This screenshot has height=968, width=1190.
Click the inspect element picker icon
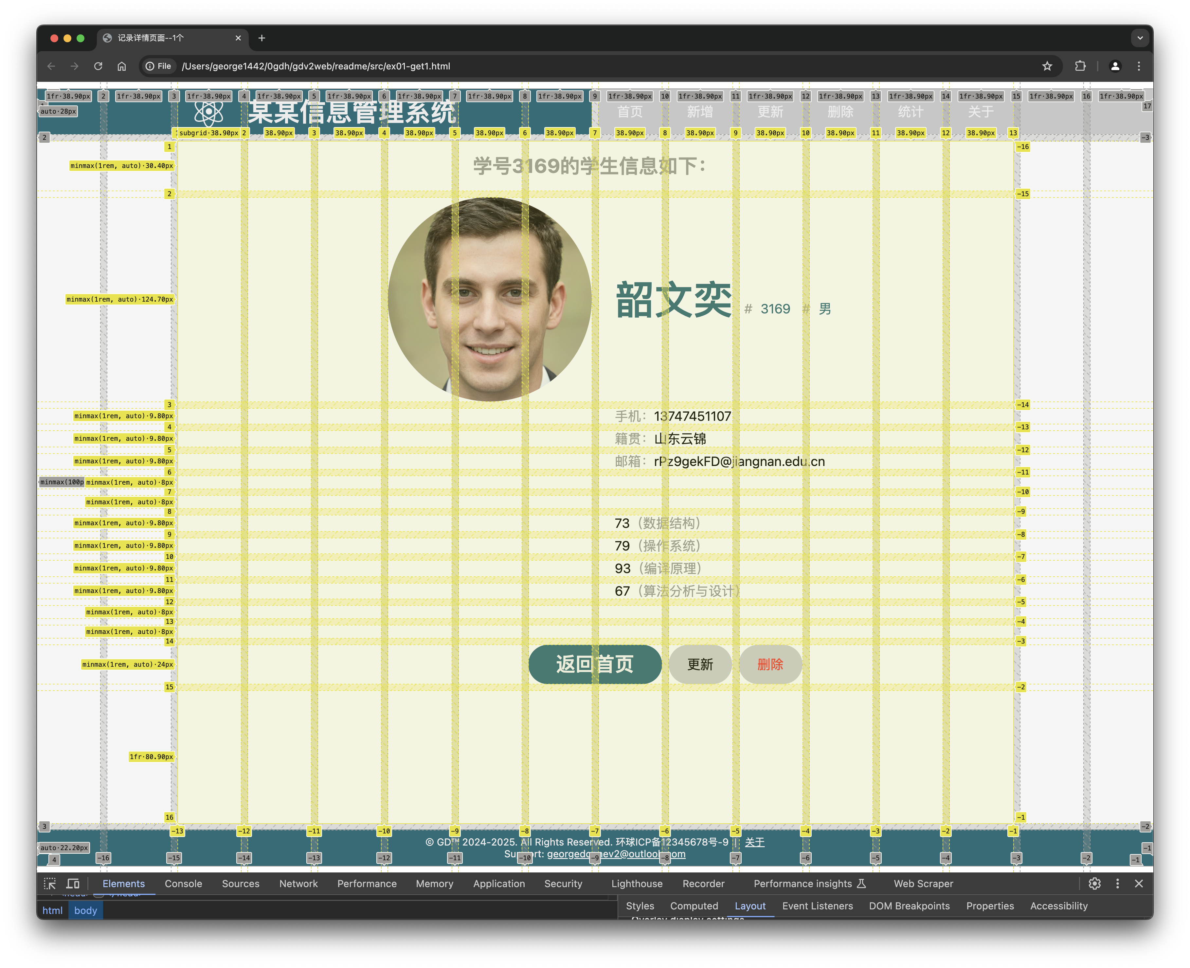[x=50, y=884]
